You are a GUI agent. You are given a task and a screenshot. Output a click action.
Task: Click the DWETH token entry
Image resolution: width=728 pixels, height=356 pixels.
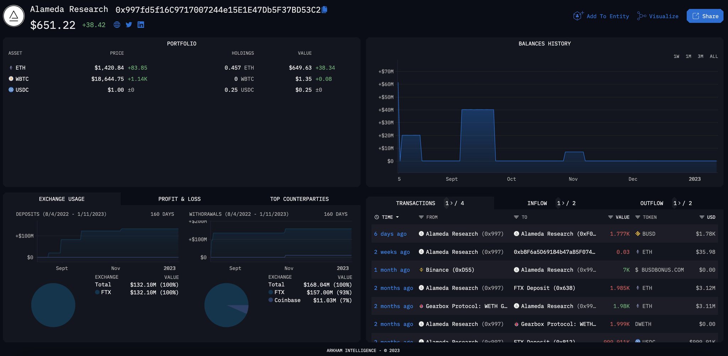click(x=643, y=324)
